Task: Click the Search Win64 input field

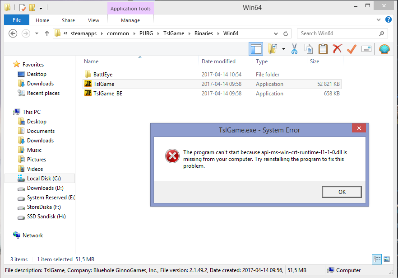Action: [342, 33]
